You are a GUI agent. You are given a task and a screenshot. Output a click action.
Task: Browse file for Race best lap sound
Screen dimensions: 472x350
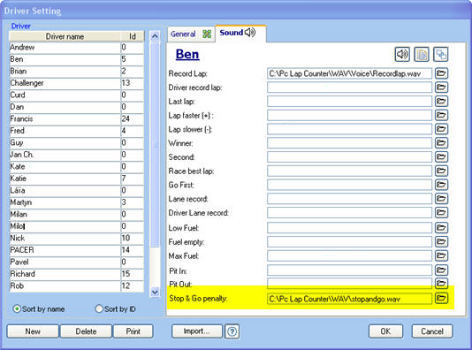pyautogui.click(x=441, y=171)
